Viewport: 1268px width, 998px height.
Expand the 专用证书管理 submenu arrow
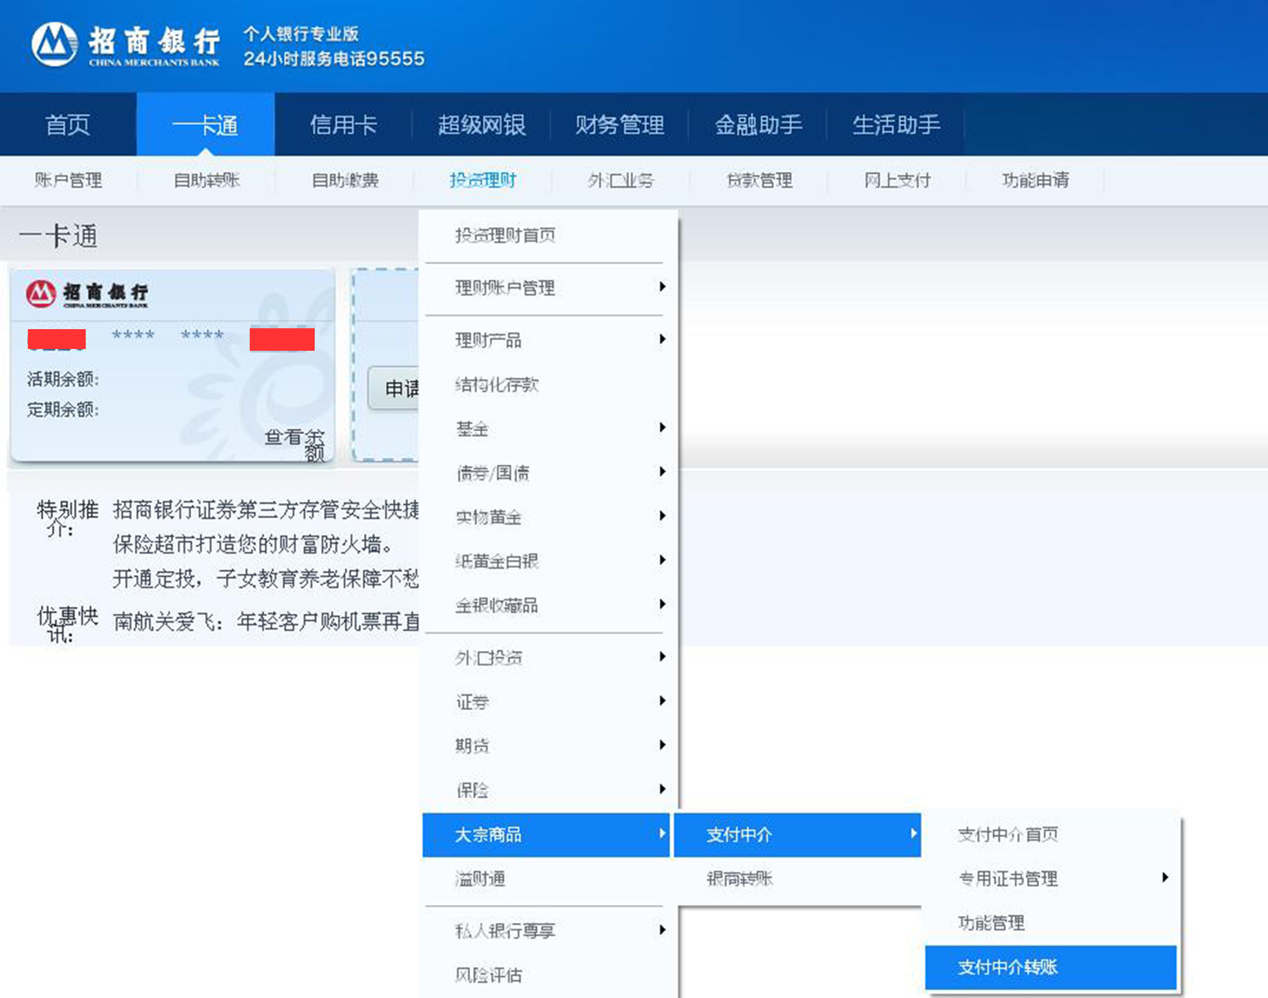click(x=1165, y=877)
